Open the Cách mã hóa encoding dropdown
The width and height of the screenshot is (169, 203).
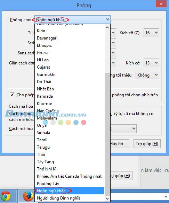click(123, 129)
